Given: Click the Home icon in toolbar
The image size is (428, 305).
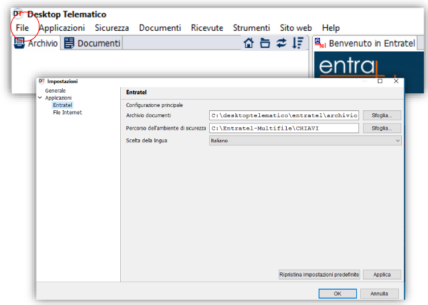Looking at the screenshot, I should (248, 43).
